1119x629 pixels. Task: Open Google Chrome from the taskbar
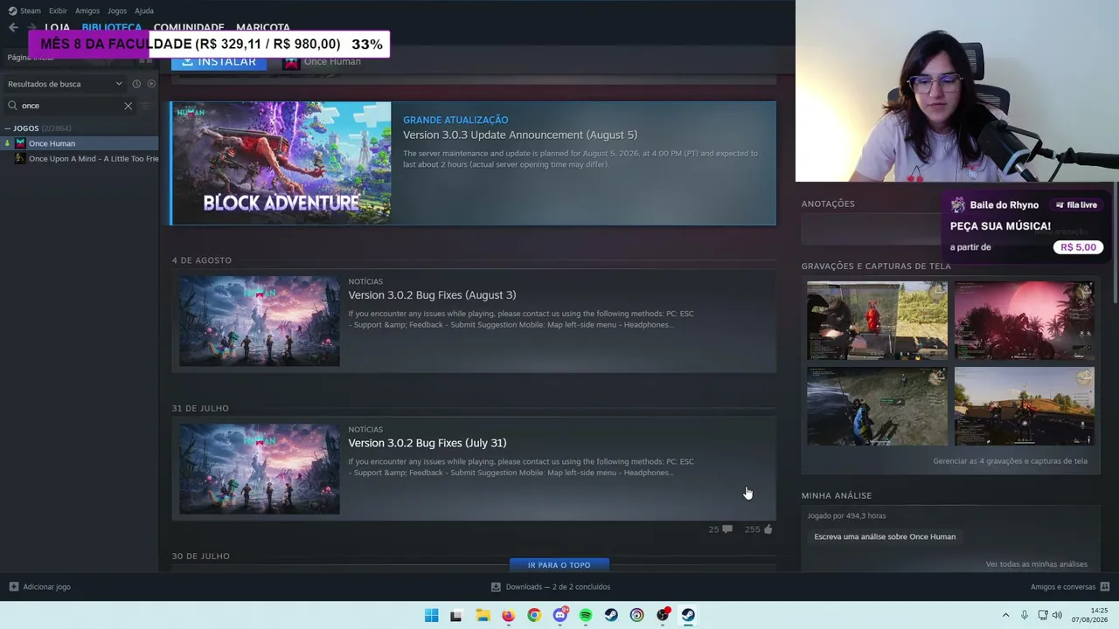(x=534, y=615)
